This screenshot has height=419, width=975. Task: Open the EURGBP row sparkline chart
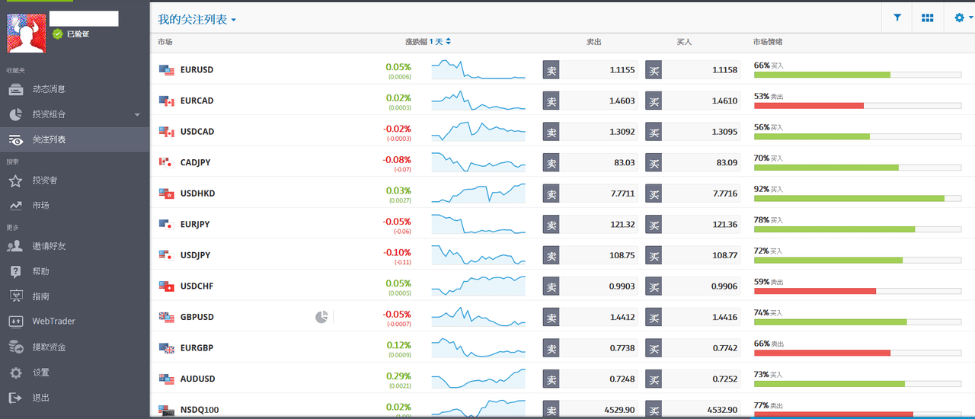click(478, 348)
